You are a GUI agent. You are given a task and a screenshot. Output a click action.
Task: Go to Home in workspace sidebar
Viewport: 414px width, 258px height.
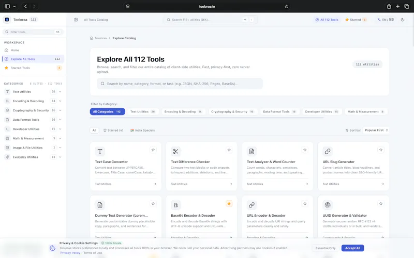[x=33, y=50]
